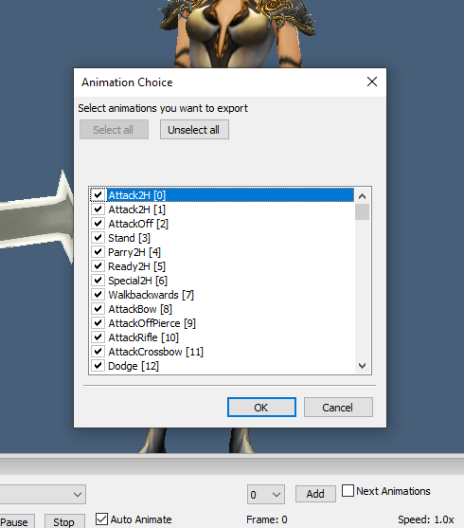
Task: Toggle the Ready2H [5] checkbox
Action: [98, 266]
